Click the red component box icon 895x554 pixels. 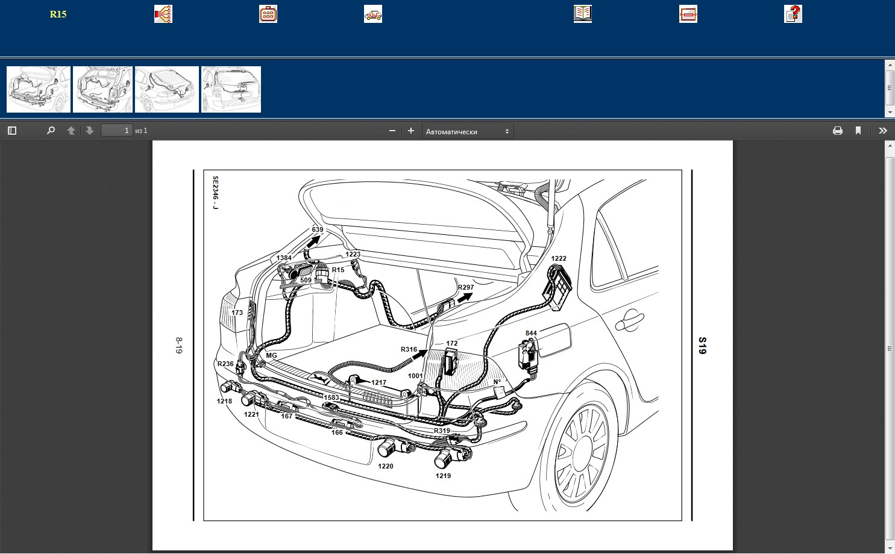coord(688,14)
